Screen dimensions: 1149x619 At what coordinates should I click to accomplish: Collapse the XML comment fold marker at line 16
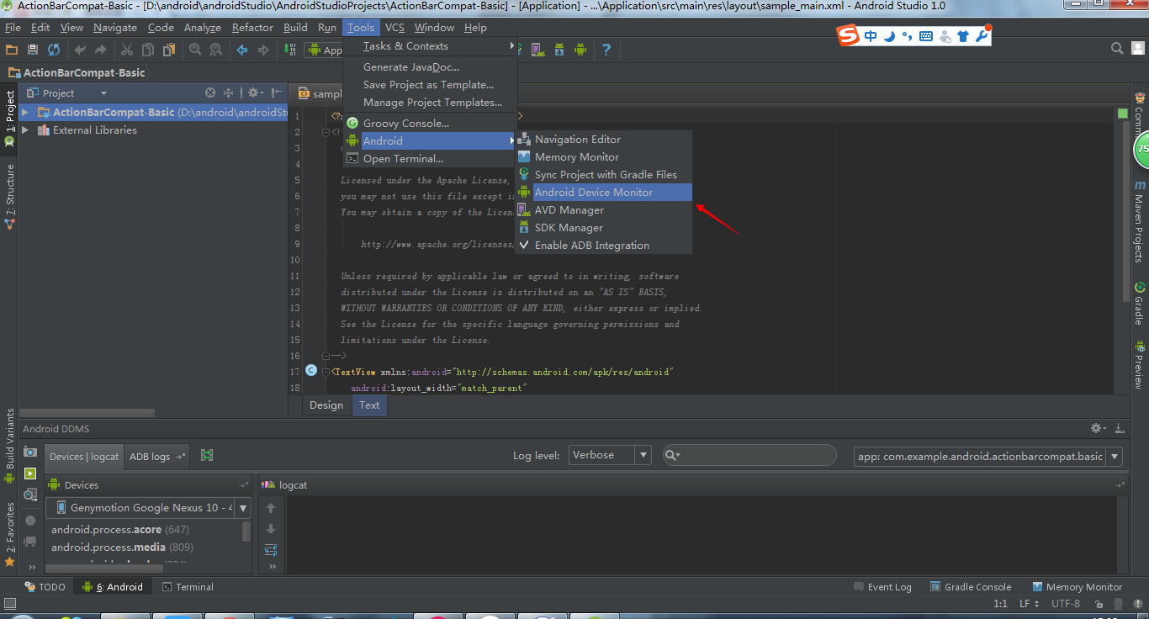click(326, 356)
